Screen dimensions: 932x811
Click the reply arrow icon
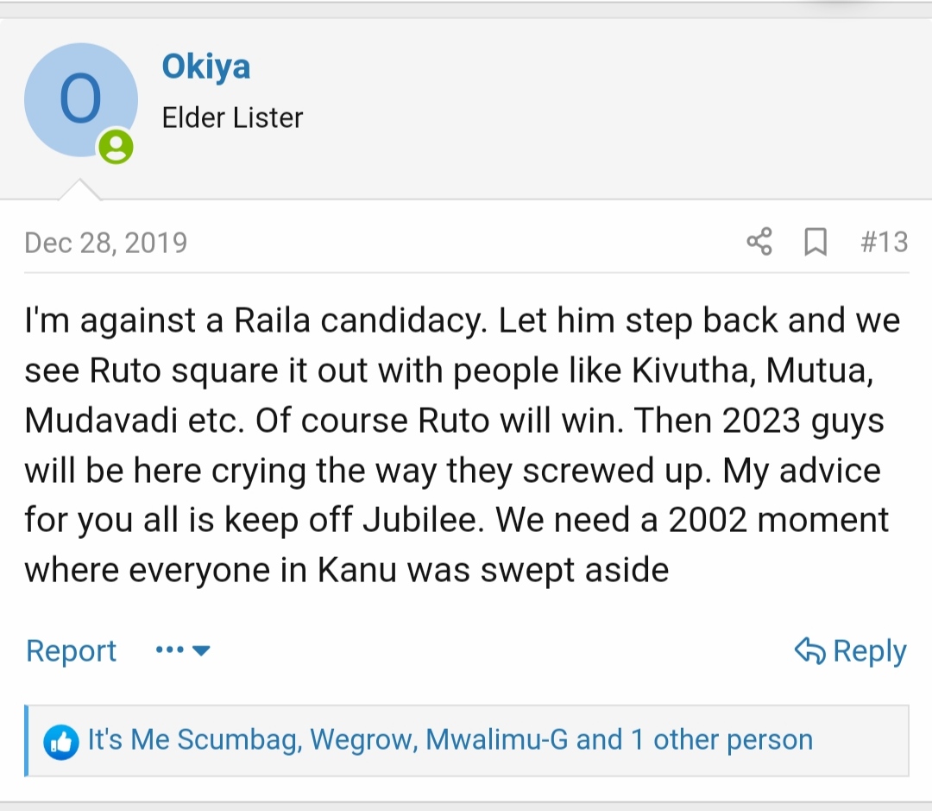pos(809,650)
